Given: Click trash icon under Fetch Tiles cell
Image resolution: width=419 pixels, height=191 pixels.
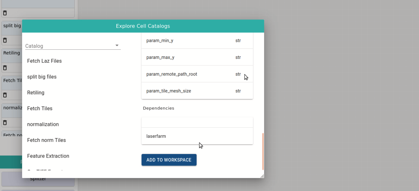Looking at the screenshot, I should [5, 95].
